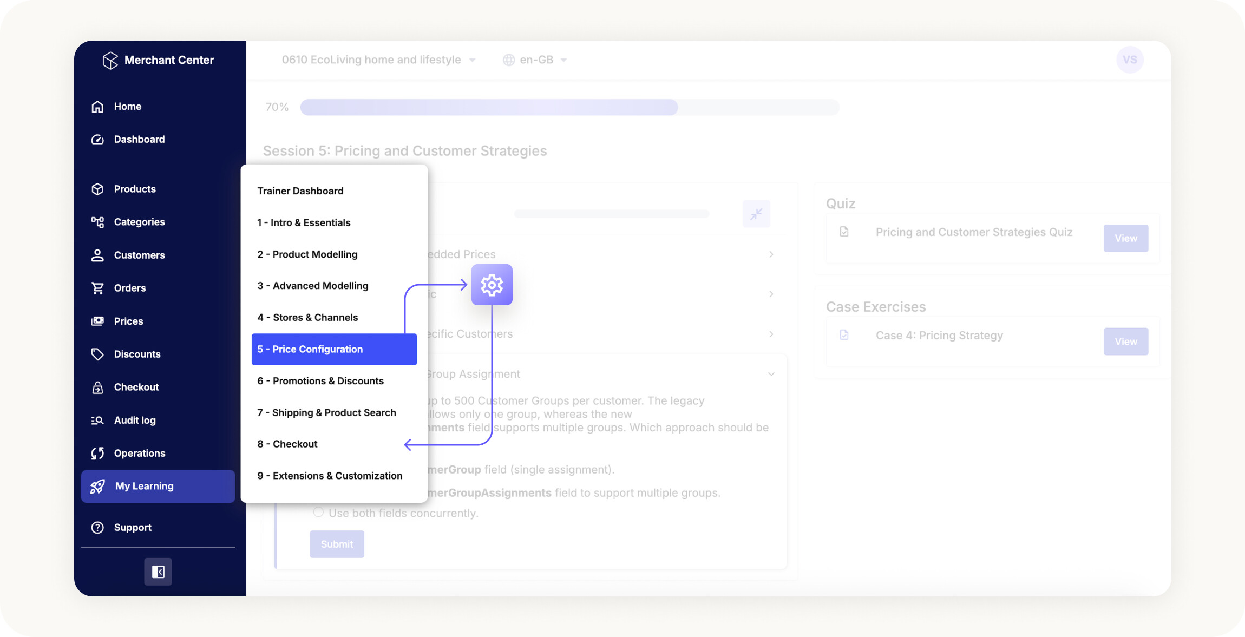Open Home via its house icon

pos(97,107)
